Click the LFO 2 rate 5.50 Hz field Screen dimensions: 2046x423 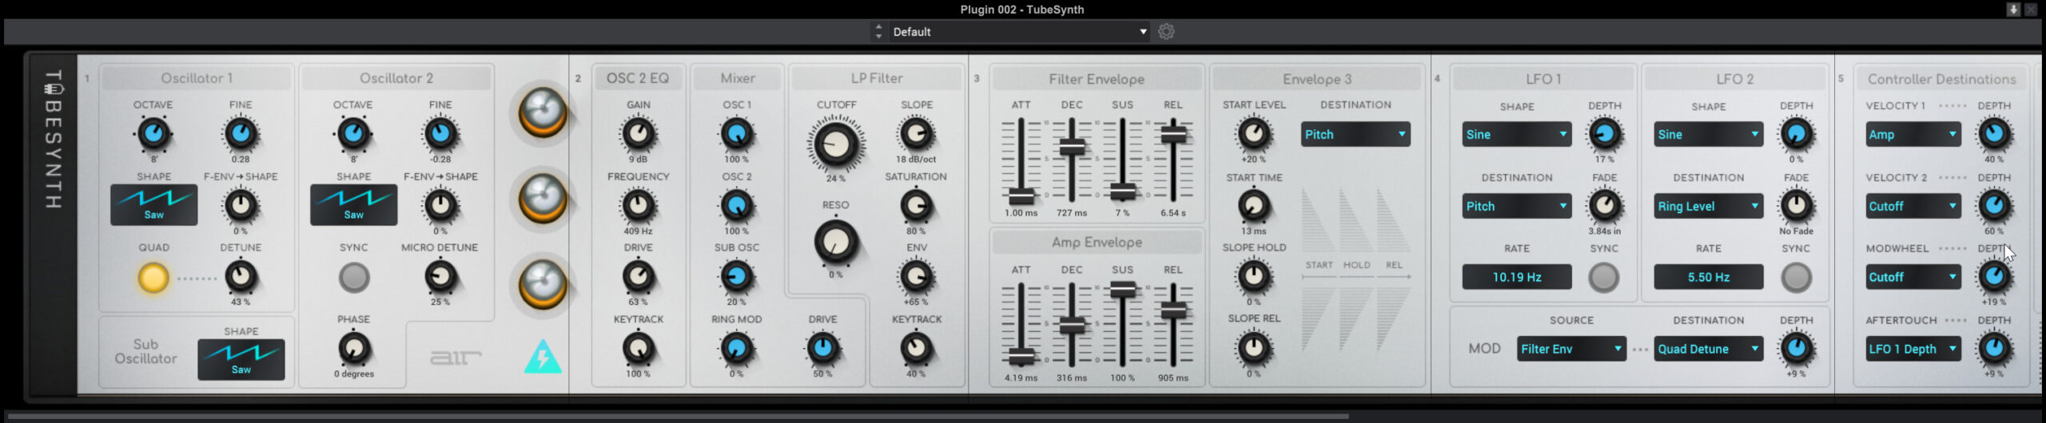click(1709, 277)
